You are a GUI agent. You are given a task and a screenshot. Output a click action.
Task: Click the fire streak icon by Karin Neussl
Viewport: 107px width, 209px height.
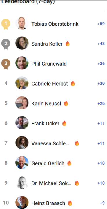click(x=66, y=103)
